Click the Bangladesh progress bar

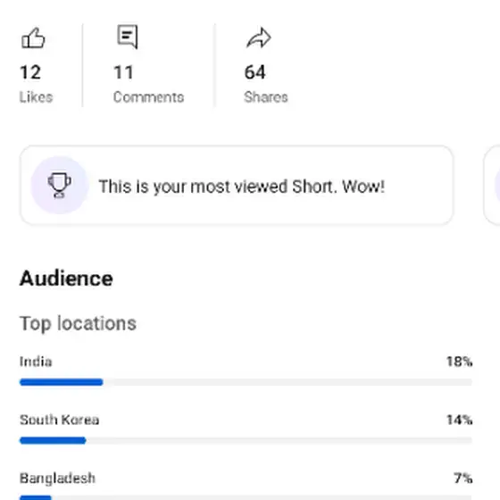pos(246,498)
